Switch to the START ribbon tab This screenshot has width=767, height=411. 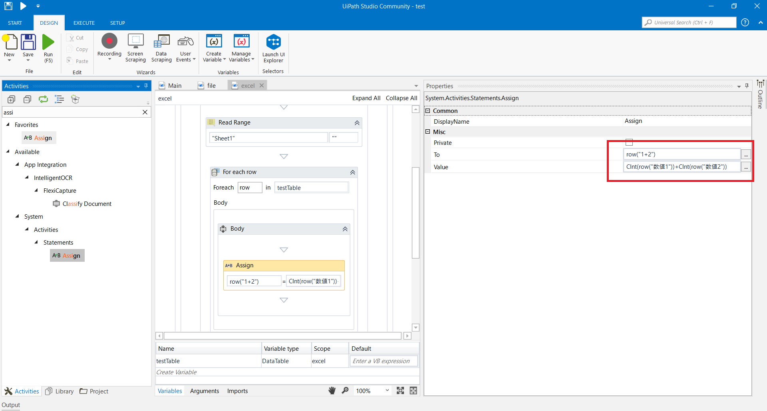[15, 23]
